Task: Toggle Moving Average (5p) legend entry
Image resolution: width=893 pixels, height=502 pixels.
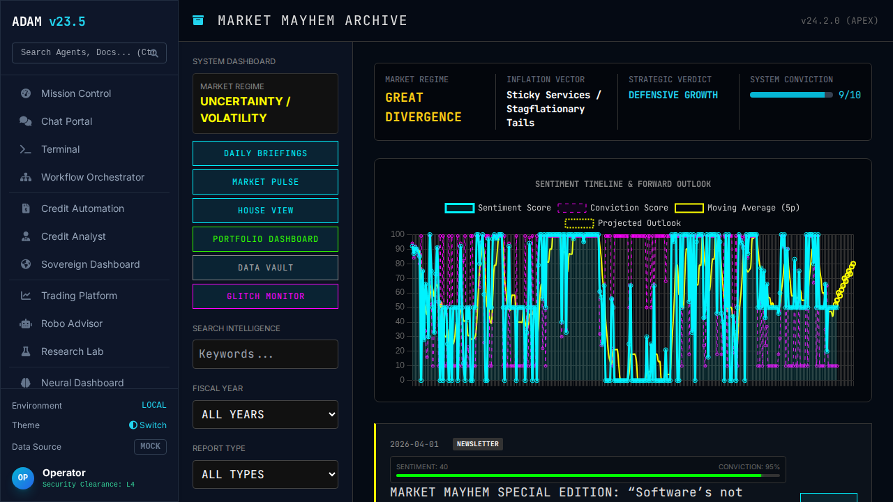Action: pyautogui.click(x=737, y=208)
